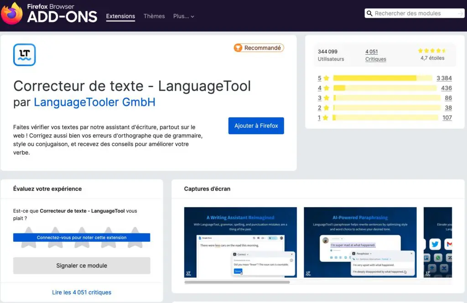Open the Writing Assistant Reimagined screenshot
Viewport: 467px width, 303px height.
tap(240, 242)
